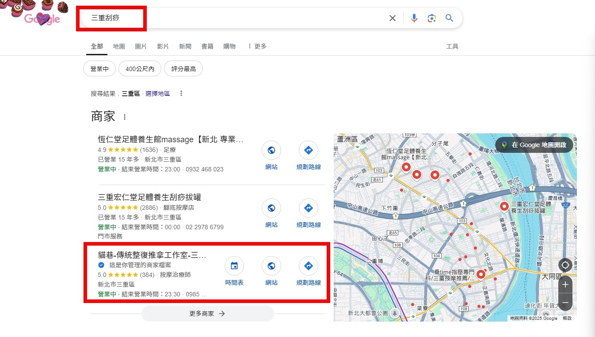Get directions to 貓巷-傳統整復推拿工作室
This screenshot has width=595, height=337.
pos(309,271)
